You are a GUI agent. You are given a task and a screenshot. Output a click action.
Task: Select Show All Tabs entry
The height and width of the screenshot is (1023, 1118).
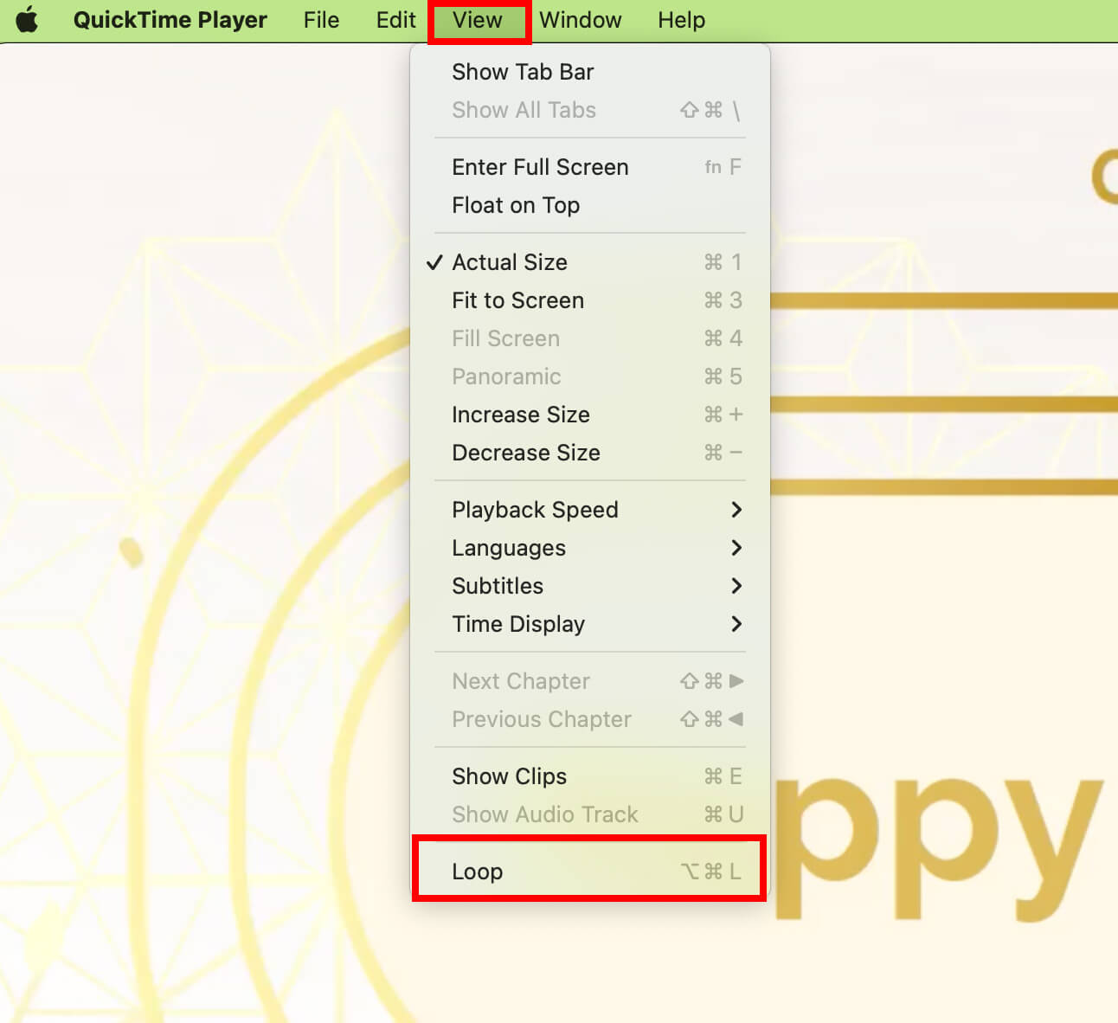click(590, 110)
